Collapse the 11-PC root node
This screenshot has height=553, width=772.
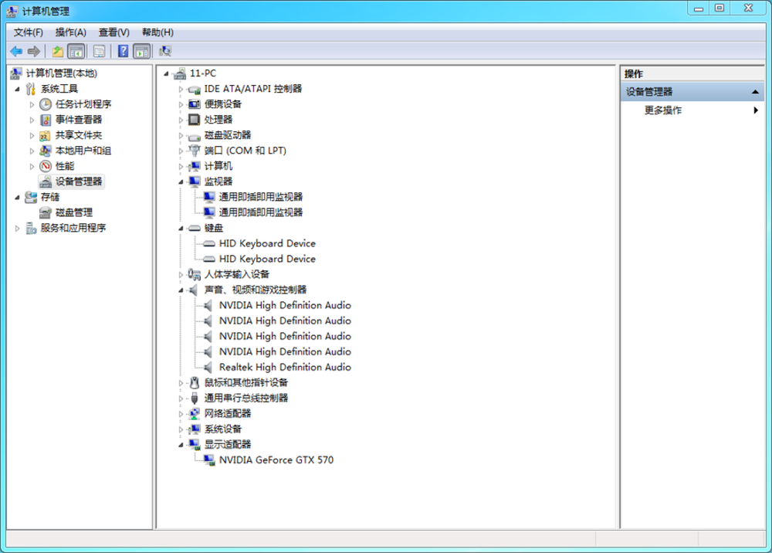tap(167, 74)
